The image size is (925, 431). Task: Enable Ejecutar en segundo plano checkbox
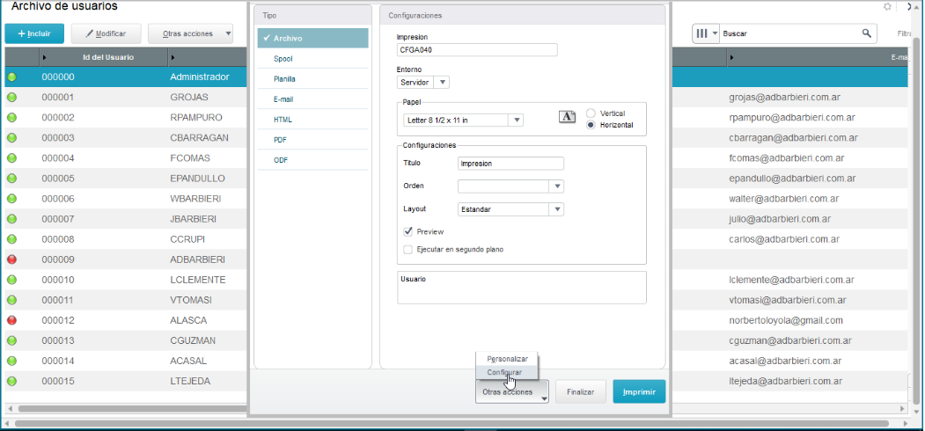click(407, 250)
